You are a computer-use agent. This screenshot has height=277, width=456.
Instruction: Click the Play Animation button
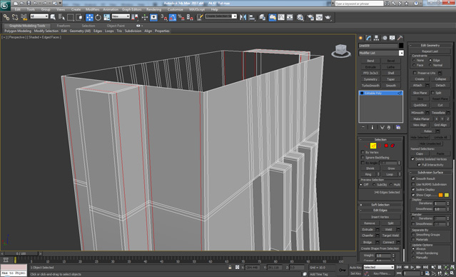pyautogui.click(x=412, y=267)
